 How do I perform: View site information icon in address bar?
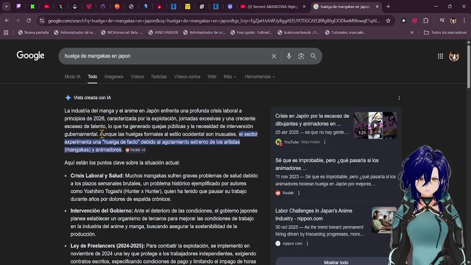click(42, 21)
